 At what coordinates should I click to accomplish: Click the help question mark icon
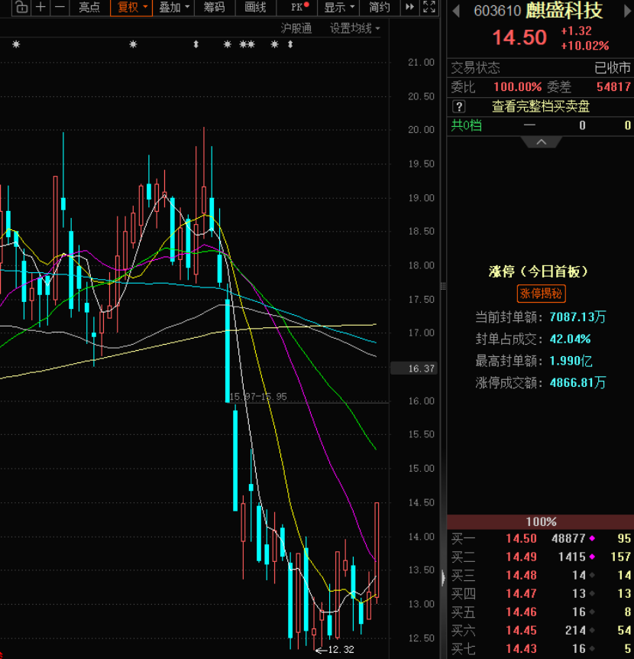pos(458,107)
